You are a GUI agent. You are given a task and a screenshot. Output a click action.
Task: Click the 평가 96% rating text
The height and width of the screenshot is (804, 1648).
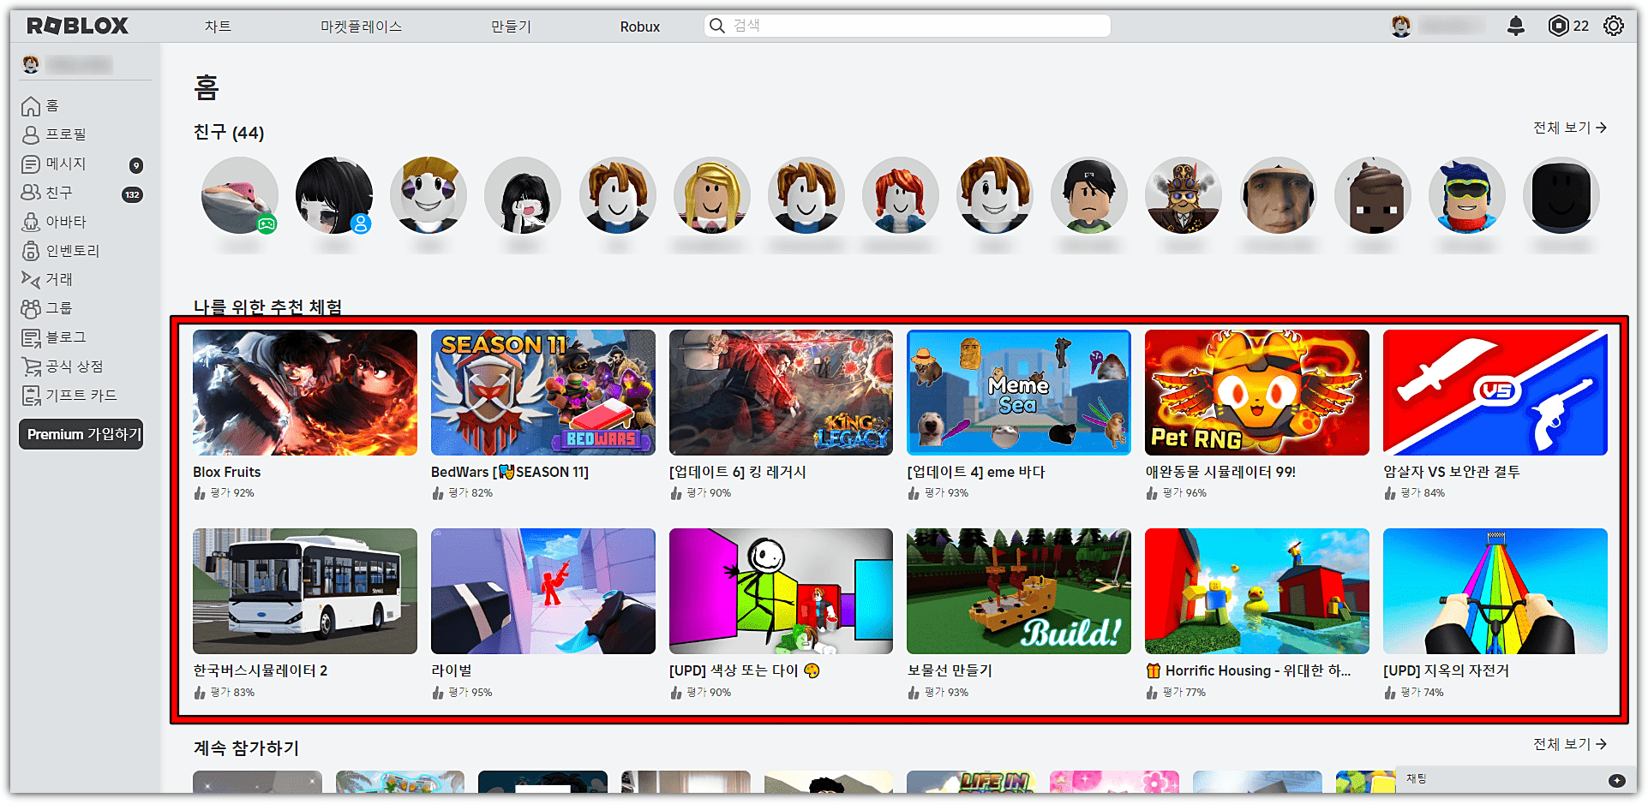pos(1184,493)
